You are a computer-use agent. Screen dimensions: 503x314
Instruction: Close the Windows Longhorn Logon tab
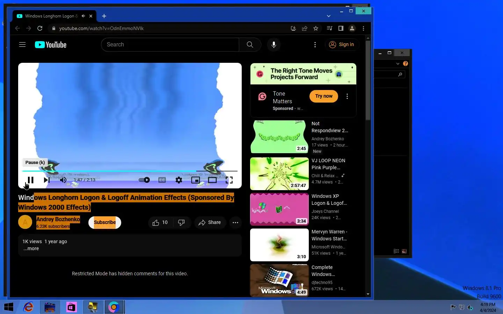pyautogui.click(x=91, y=16)
